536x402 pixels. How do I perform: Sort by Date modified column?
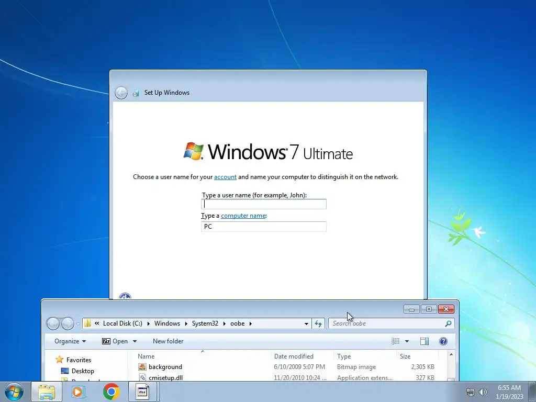[x=294, y=356]
